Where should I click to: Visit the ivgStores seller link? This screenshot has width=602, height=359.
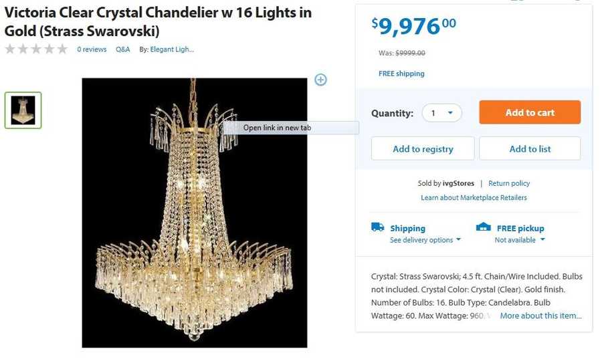[458, 183]
